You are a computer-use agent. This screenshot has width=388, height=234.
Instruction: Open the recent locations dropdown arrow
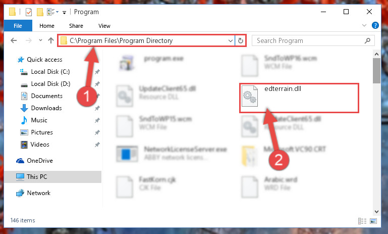click(x=40, y=40)
